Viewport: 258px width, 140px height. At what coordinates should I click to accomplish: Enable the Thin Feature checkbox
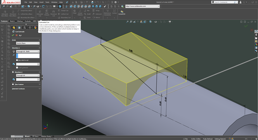pos(13,84)
